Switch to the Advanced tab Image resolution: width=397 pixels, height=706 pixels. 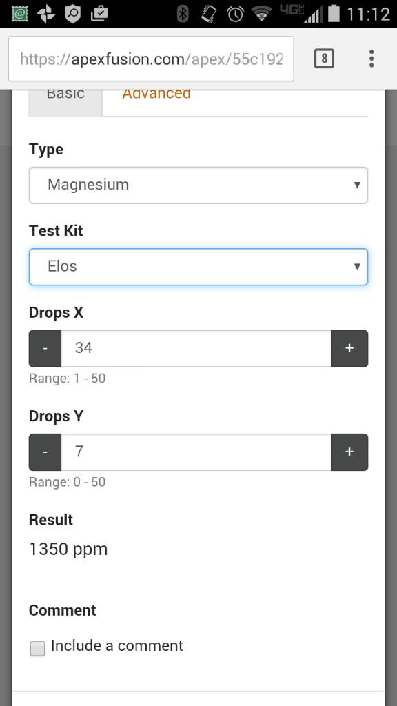(156, 94)
